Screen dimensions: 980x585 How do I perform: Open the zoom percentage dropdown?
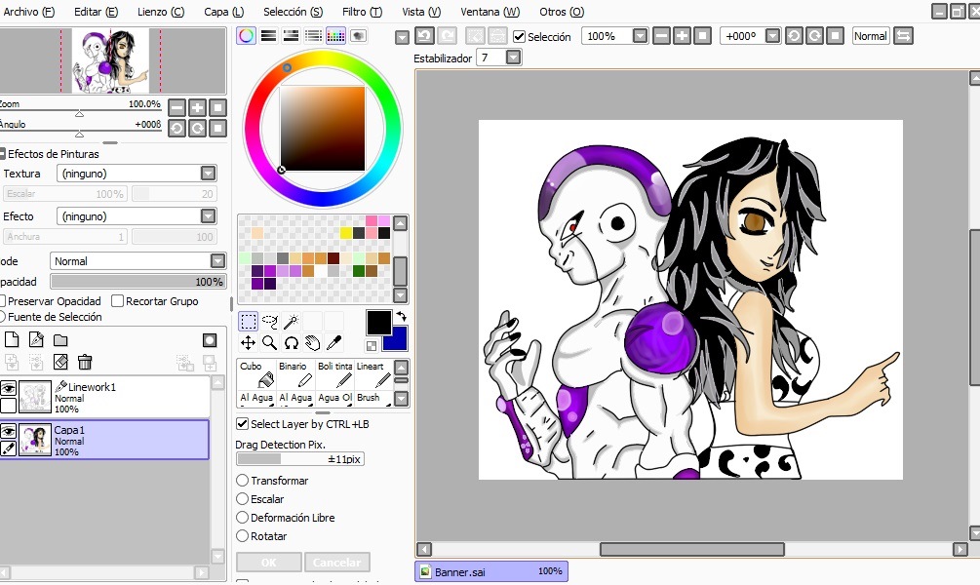pos(640,36)
